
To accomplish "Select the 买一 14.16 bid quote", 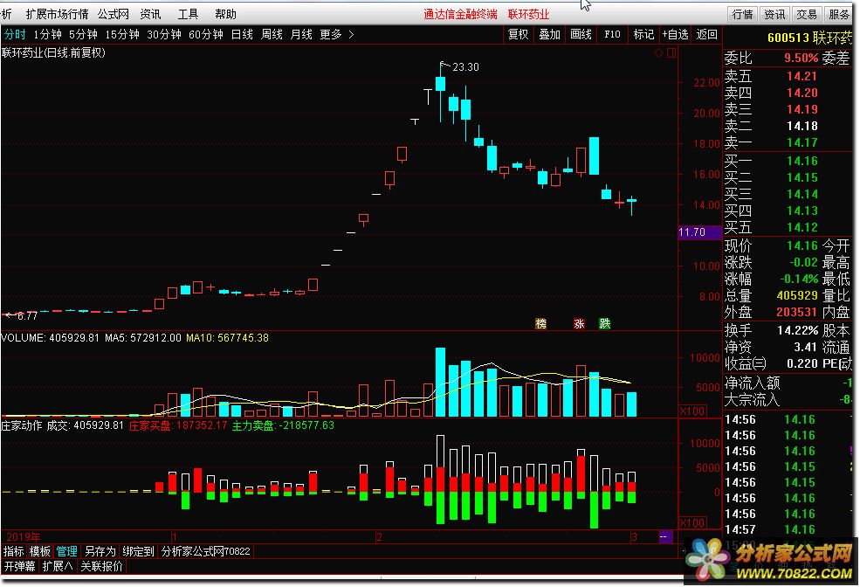I will [771, 161].
